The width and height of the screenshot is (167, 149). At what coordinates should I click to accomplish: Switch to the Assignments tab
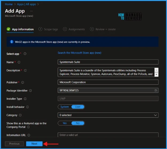coord(74,29)
